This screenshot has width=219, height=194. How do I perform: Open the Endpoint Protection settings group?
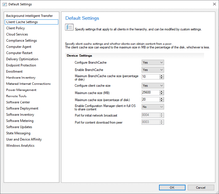21,65
